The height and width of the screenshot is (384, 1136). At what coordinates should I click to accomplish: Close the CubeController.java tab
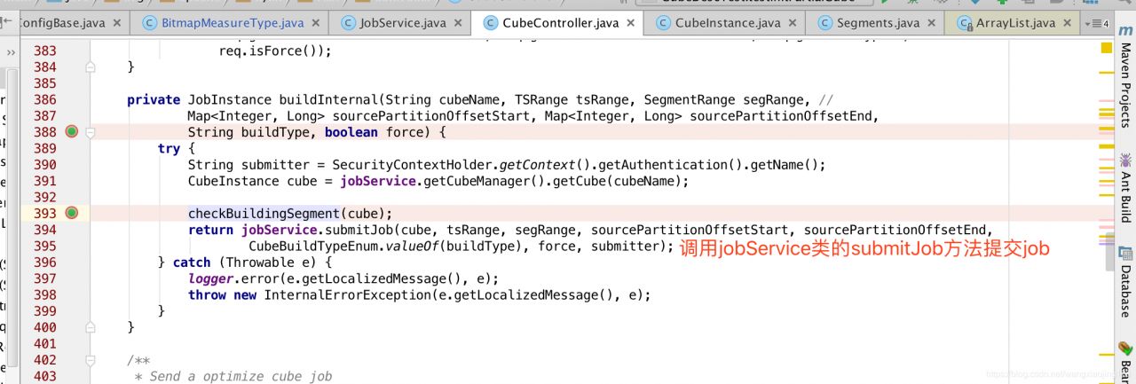(x=632, y=24)
